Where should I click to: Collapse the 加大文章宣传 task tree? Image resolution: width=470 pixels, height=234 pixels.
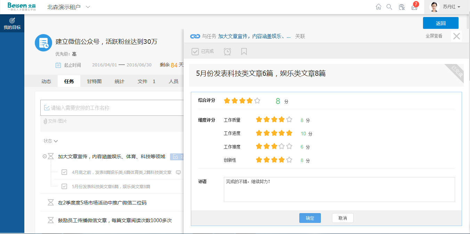pos(44,156)
